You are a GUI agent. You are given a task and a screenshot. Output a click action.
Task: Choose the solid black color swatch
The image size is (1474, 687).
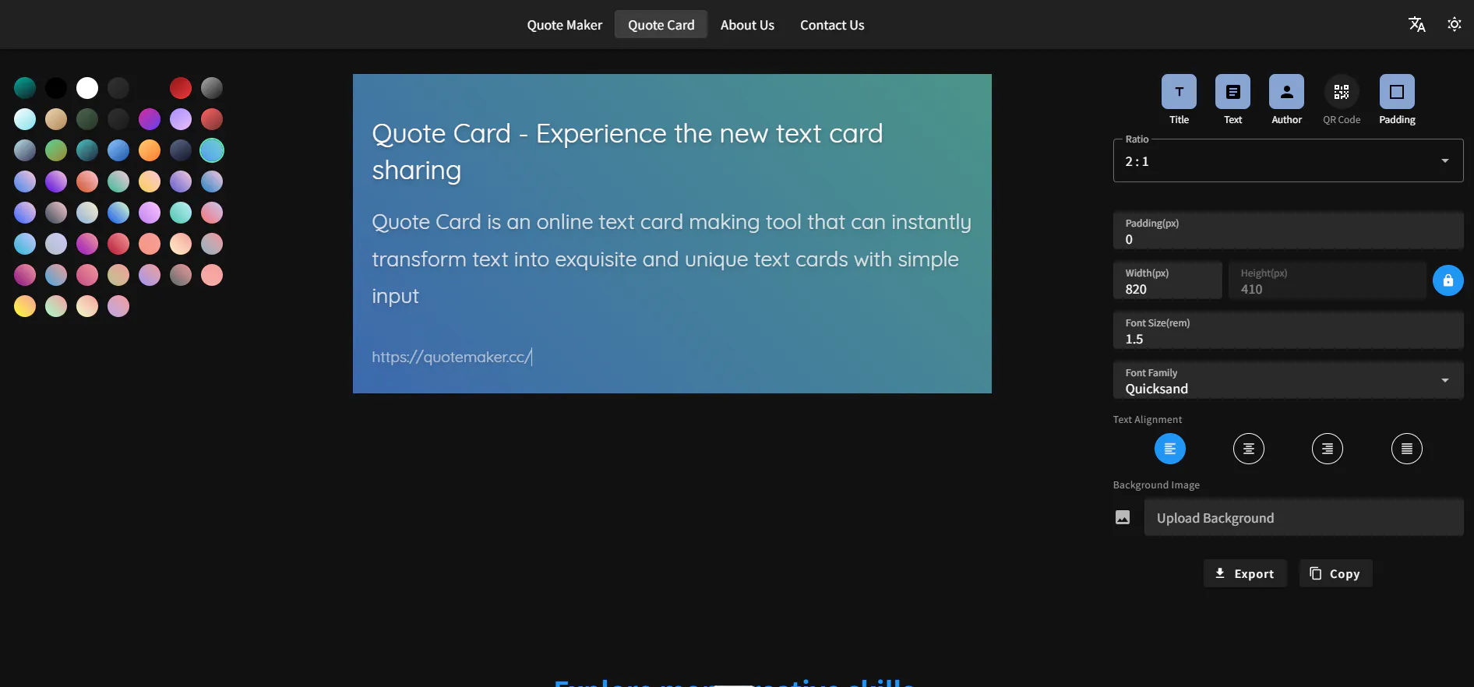pyautogui.click(x=56, y=88)
